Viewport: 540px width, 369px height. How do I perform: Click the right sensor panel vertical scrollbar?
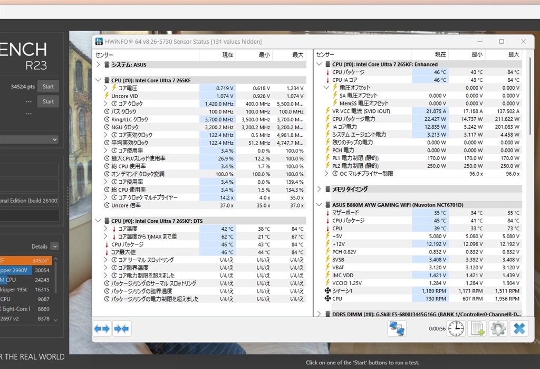[x=531, y=97]
